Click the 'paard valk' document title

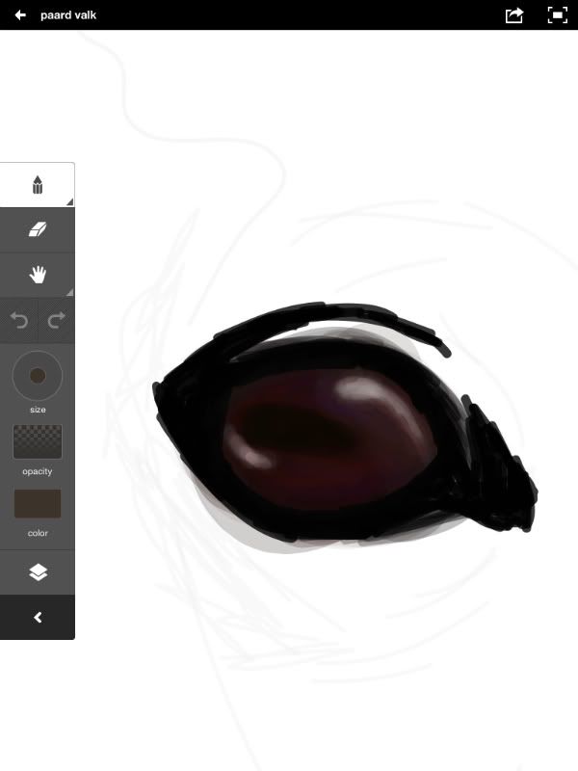pyautogui.click(x=68, y=15)
